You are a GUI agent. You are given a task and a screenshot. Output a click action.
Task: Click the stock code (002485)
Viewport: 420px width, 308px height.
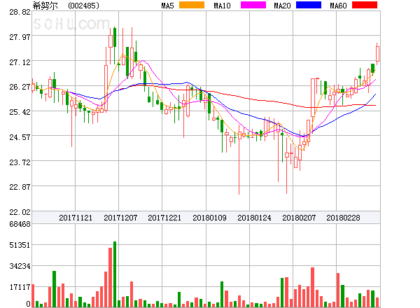(83, 6)
